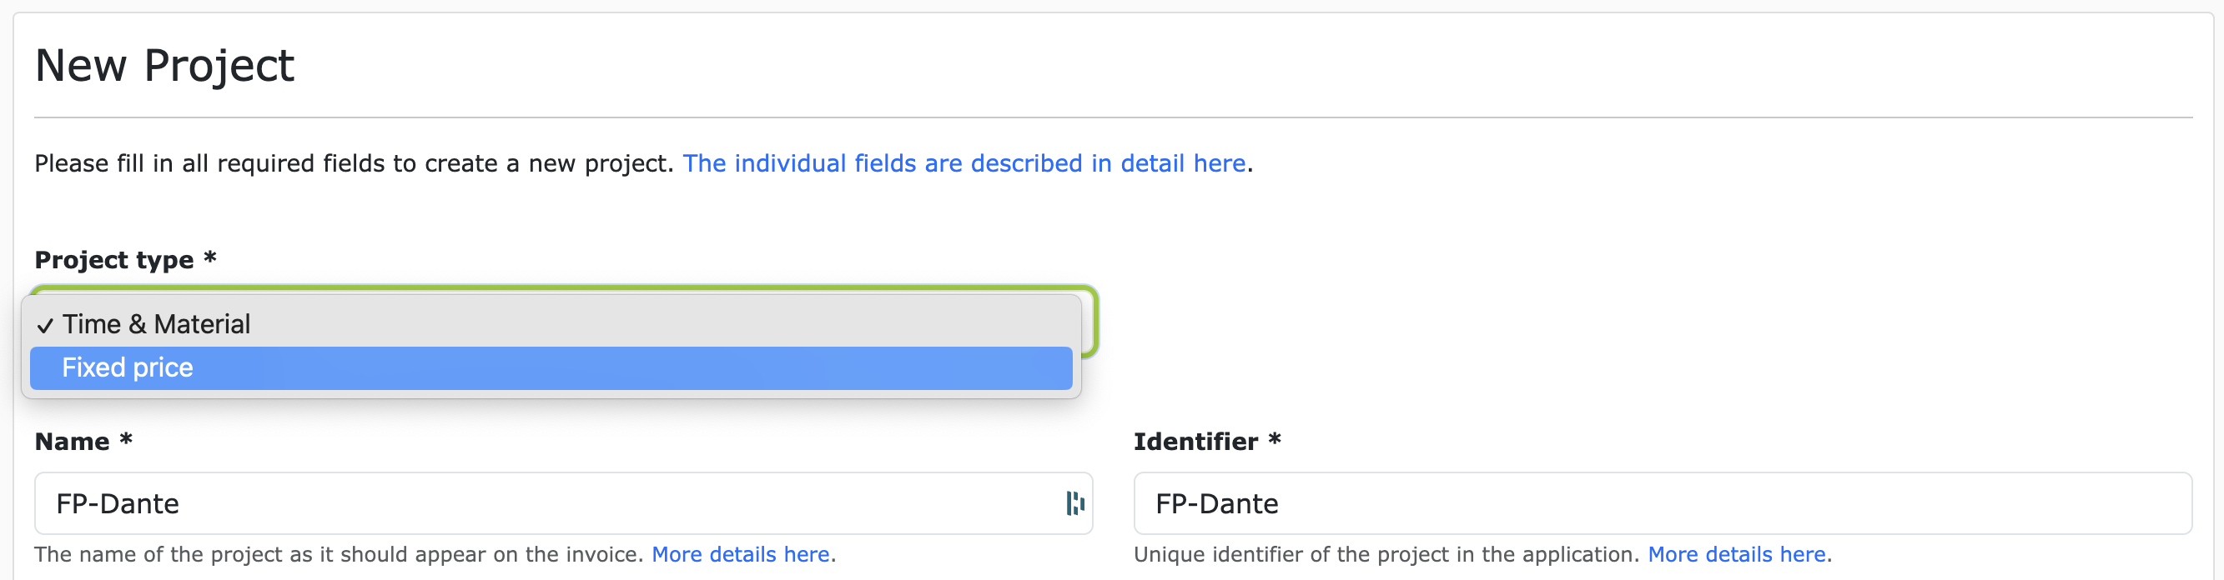Click the asterisk next to Project type
The height and width of the screenshot is (580, 2224).
[x=209, y=257]
